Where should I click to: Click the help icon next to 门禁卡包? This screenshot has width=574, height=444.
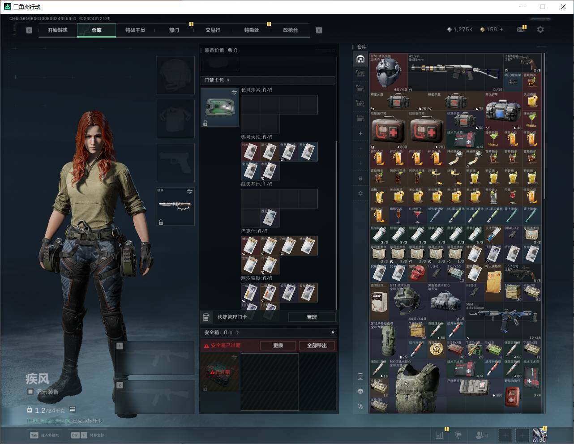[x=228, y=81]
